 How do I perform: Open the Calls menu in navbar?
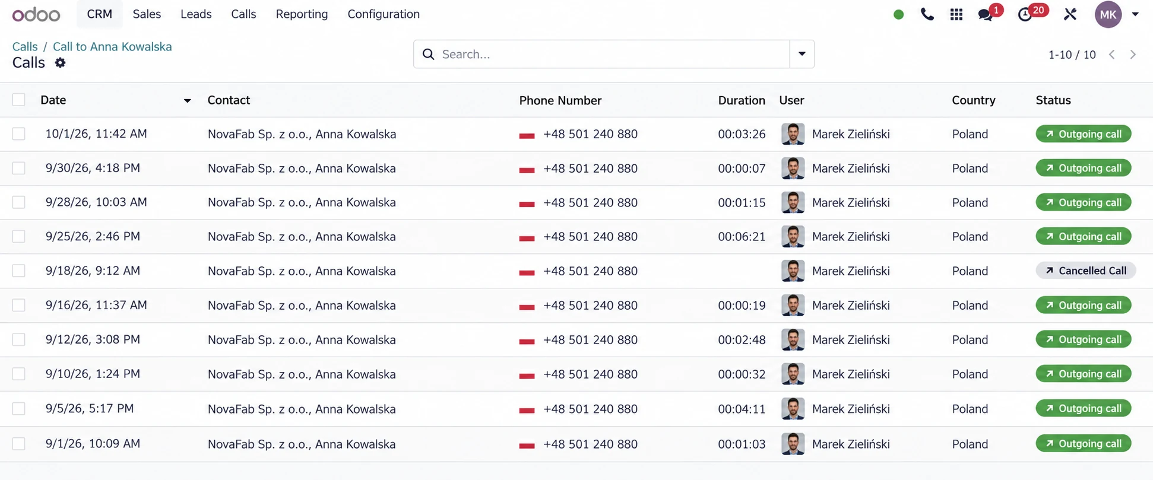click(243, 14)
